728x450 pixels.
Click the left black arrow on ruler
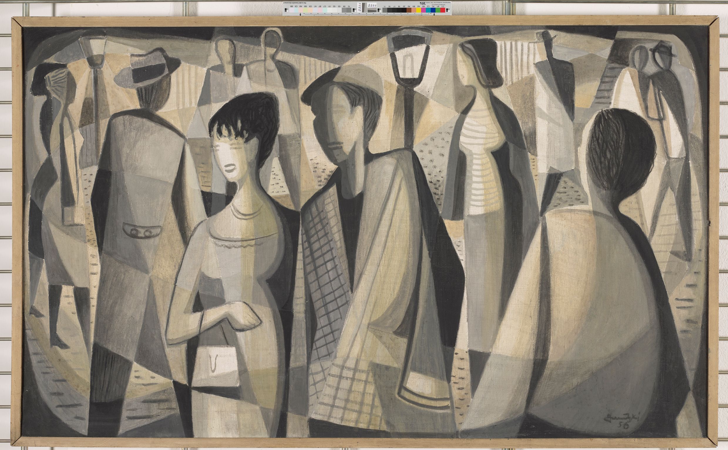[x=300, y=14]
